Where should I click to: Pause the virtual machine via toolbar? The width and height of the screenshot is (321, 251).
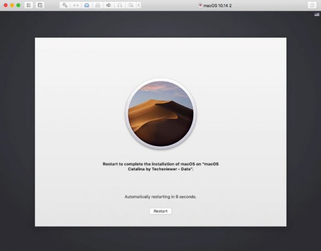click(29, 5)
